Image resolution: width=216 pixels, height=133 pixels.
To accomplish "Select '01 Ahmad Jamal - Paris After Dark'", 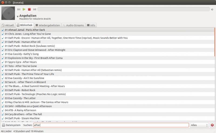I will [107, 30].
